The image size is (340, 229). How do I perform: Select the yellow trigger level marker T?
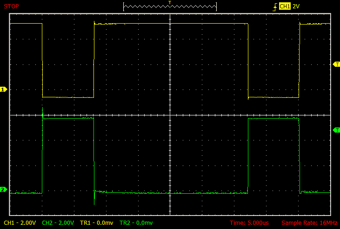(x=336, y=64)
